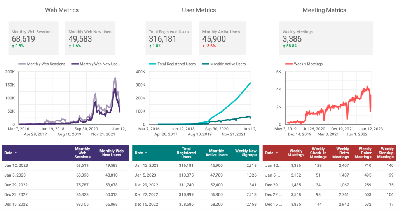The width and height of the screenshot is (398, 215).
Task: Click registered users value 313,075
Action: 186,175
